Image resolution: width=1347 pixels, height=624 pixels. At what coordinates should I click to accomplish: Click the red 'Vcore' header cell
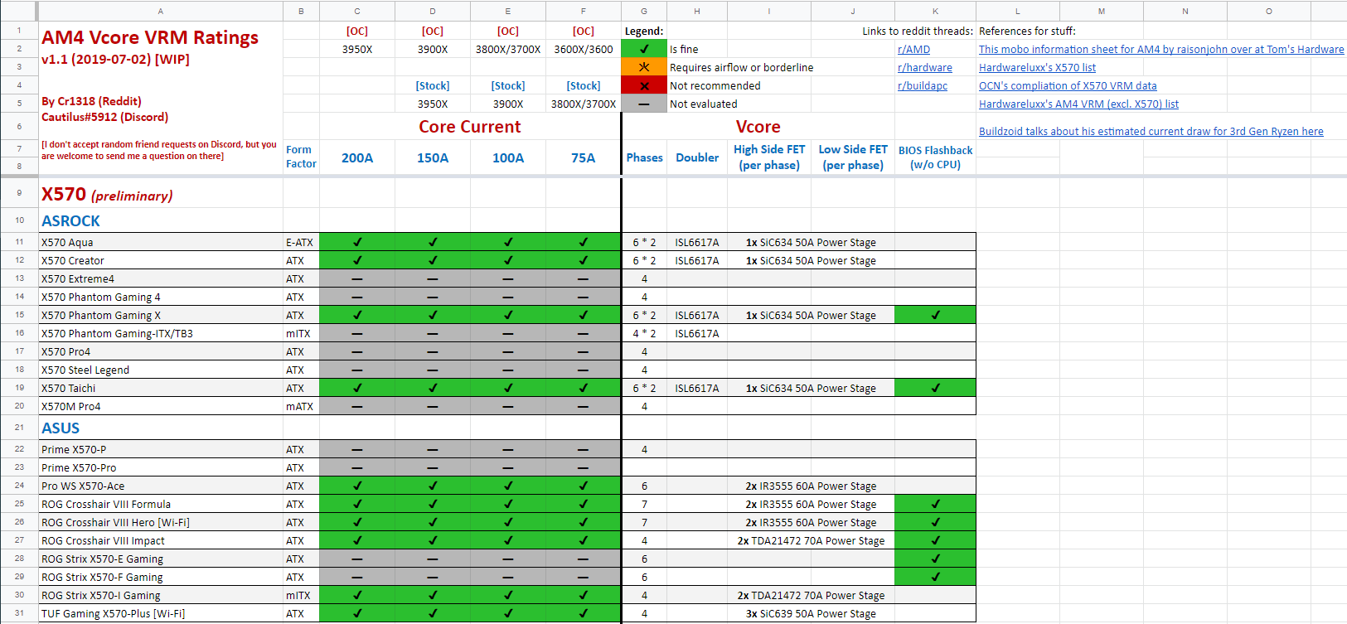pyautogui.click(x=758, y=127)
